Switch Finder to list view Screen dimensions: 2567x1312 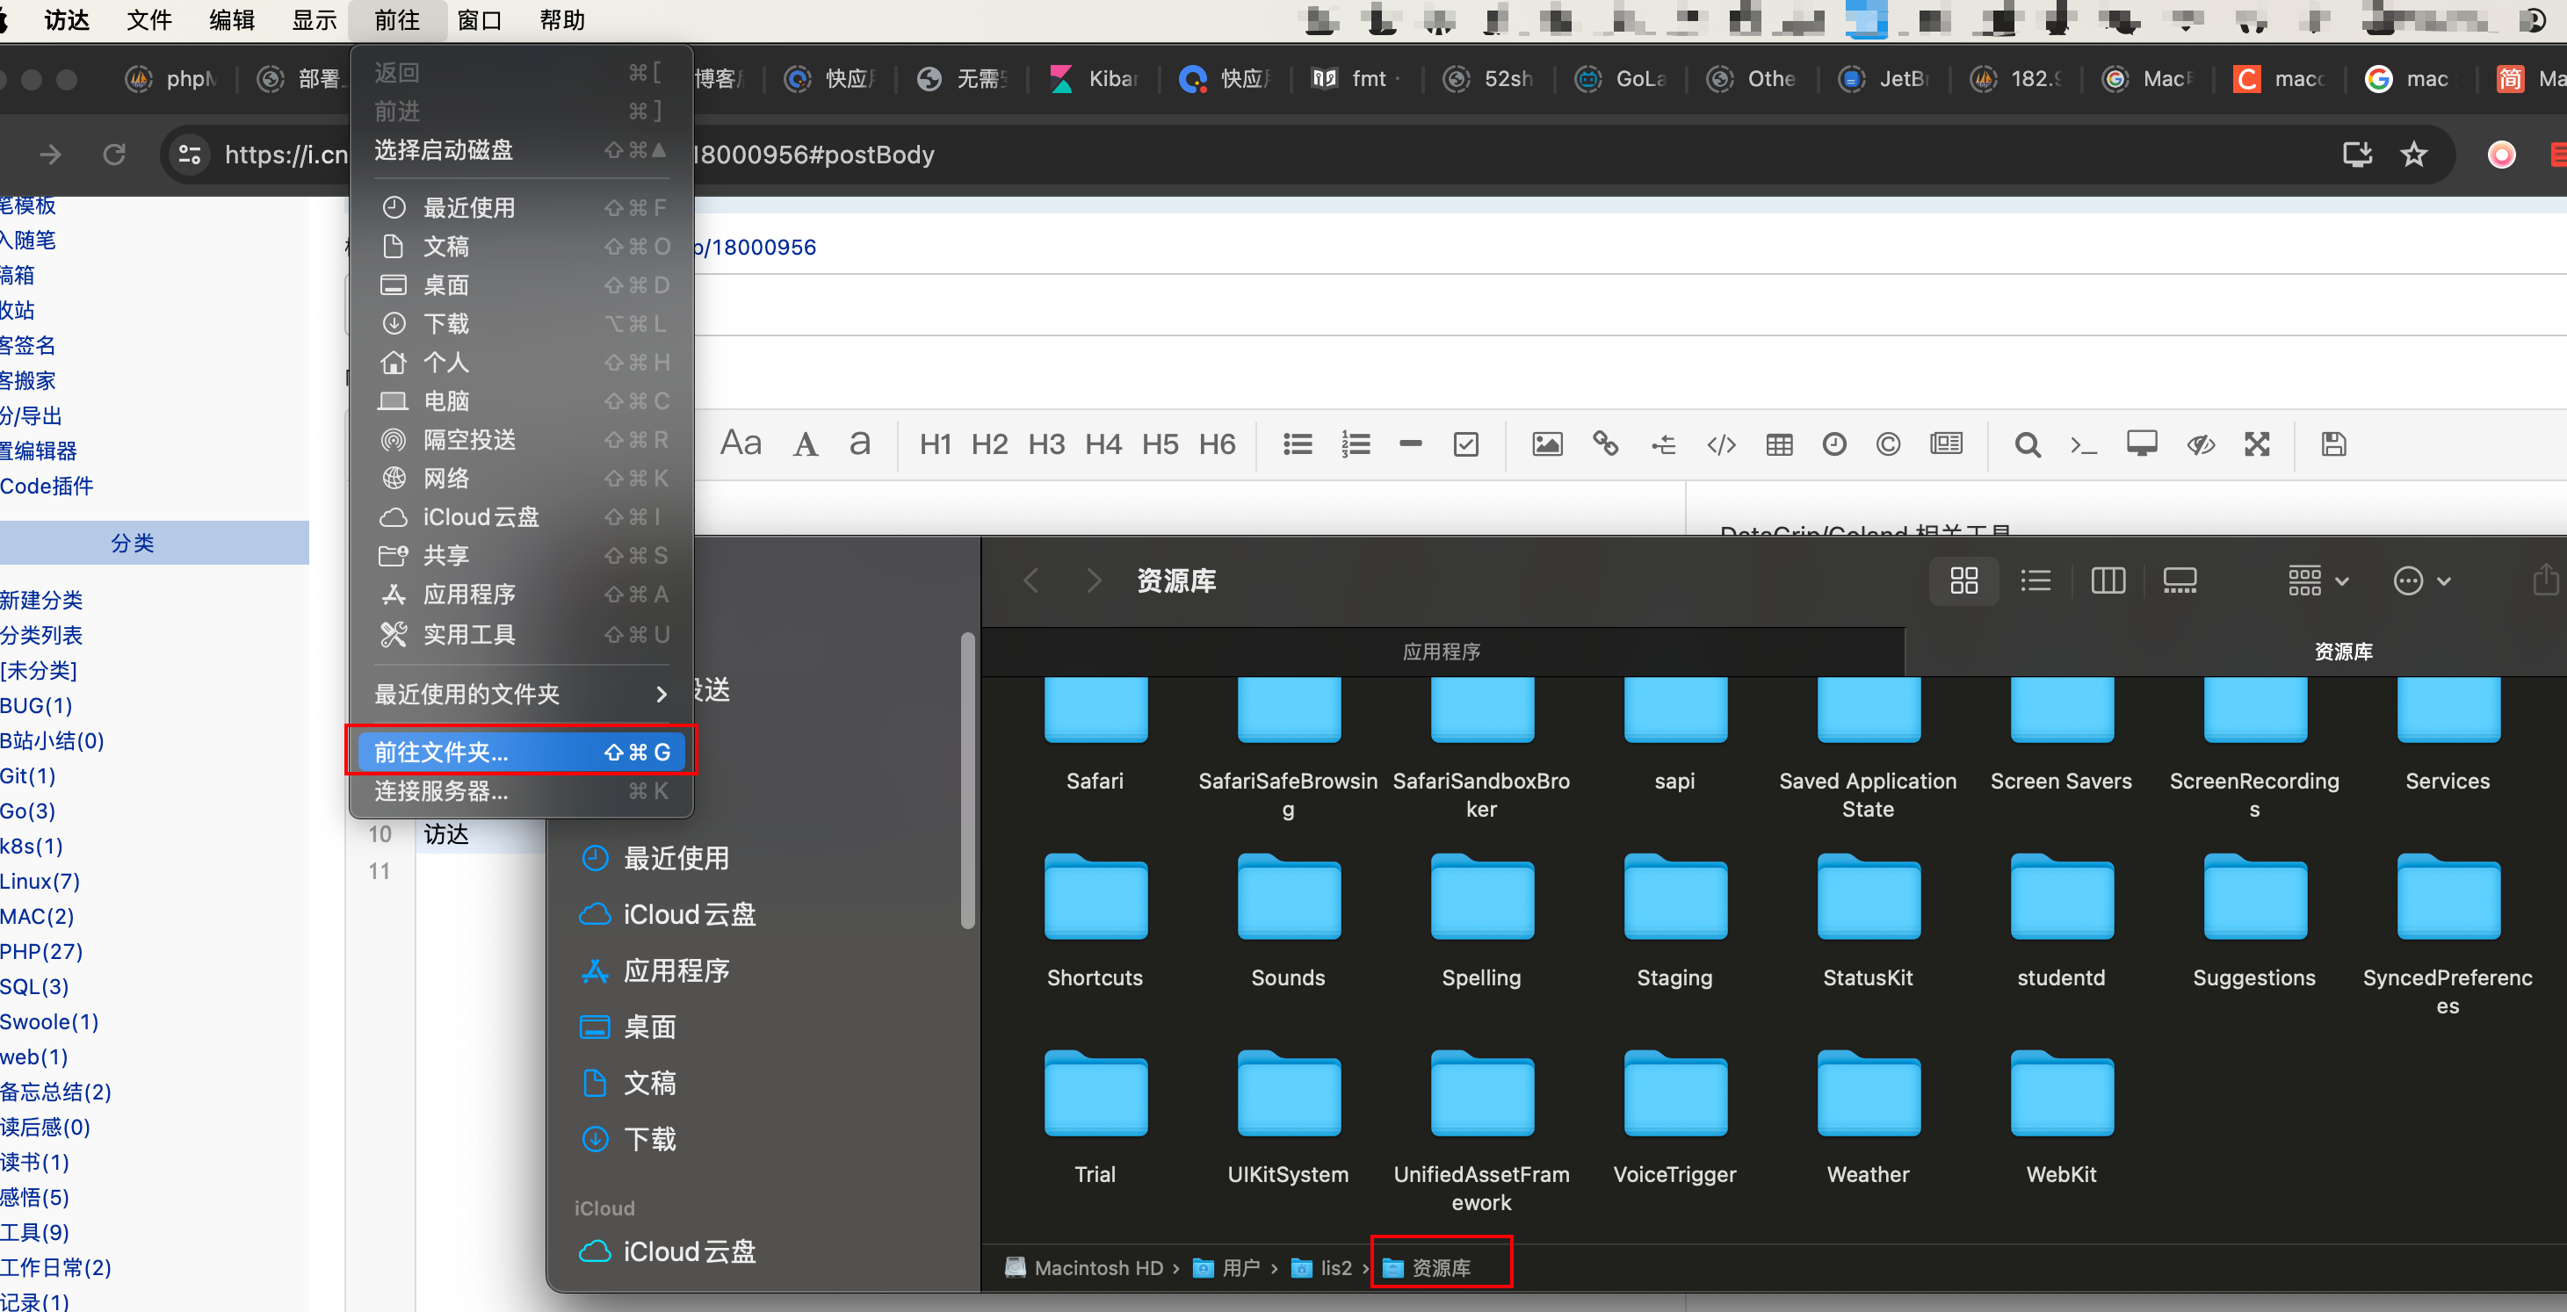(2036, 580)
